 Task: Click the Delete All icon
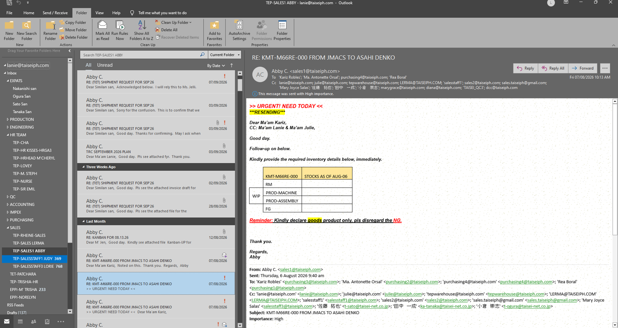(157, 30)
